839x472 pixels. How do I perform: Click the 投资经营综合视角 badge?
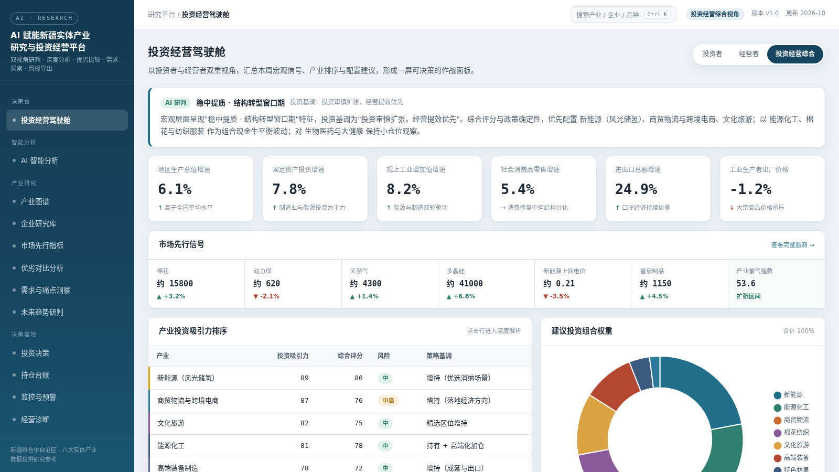(x=715, y=14)
